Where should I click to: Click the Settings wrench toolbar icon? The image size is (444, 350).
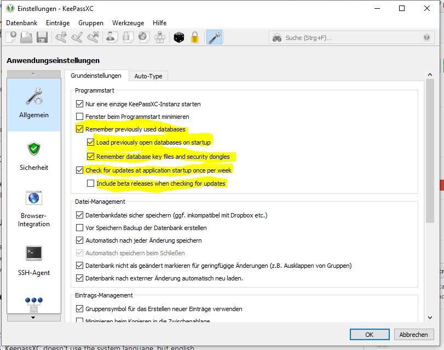point(215,37)
